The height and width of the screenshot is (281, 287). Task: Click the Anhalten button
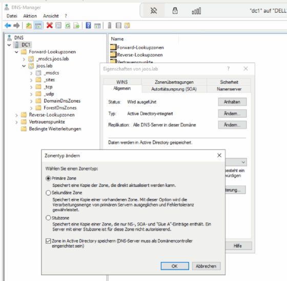[232, 102]
